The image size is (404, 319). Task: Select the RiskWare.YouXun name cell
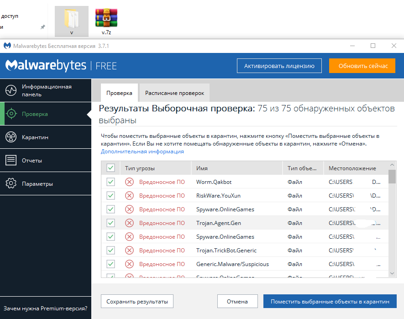coord(218,196)
